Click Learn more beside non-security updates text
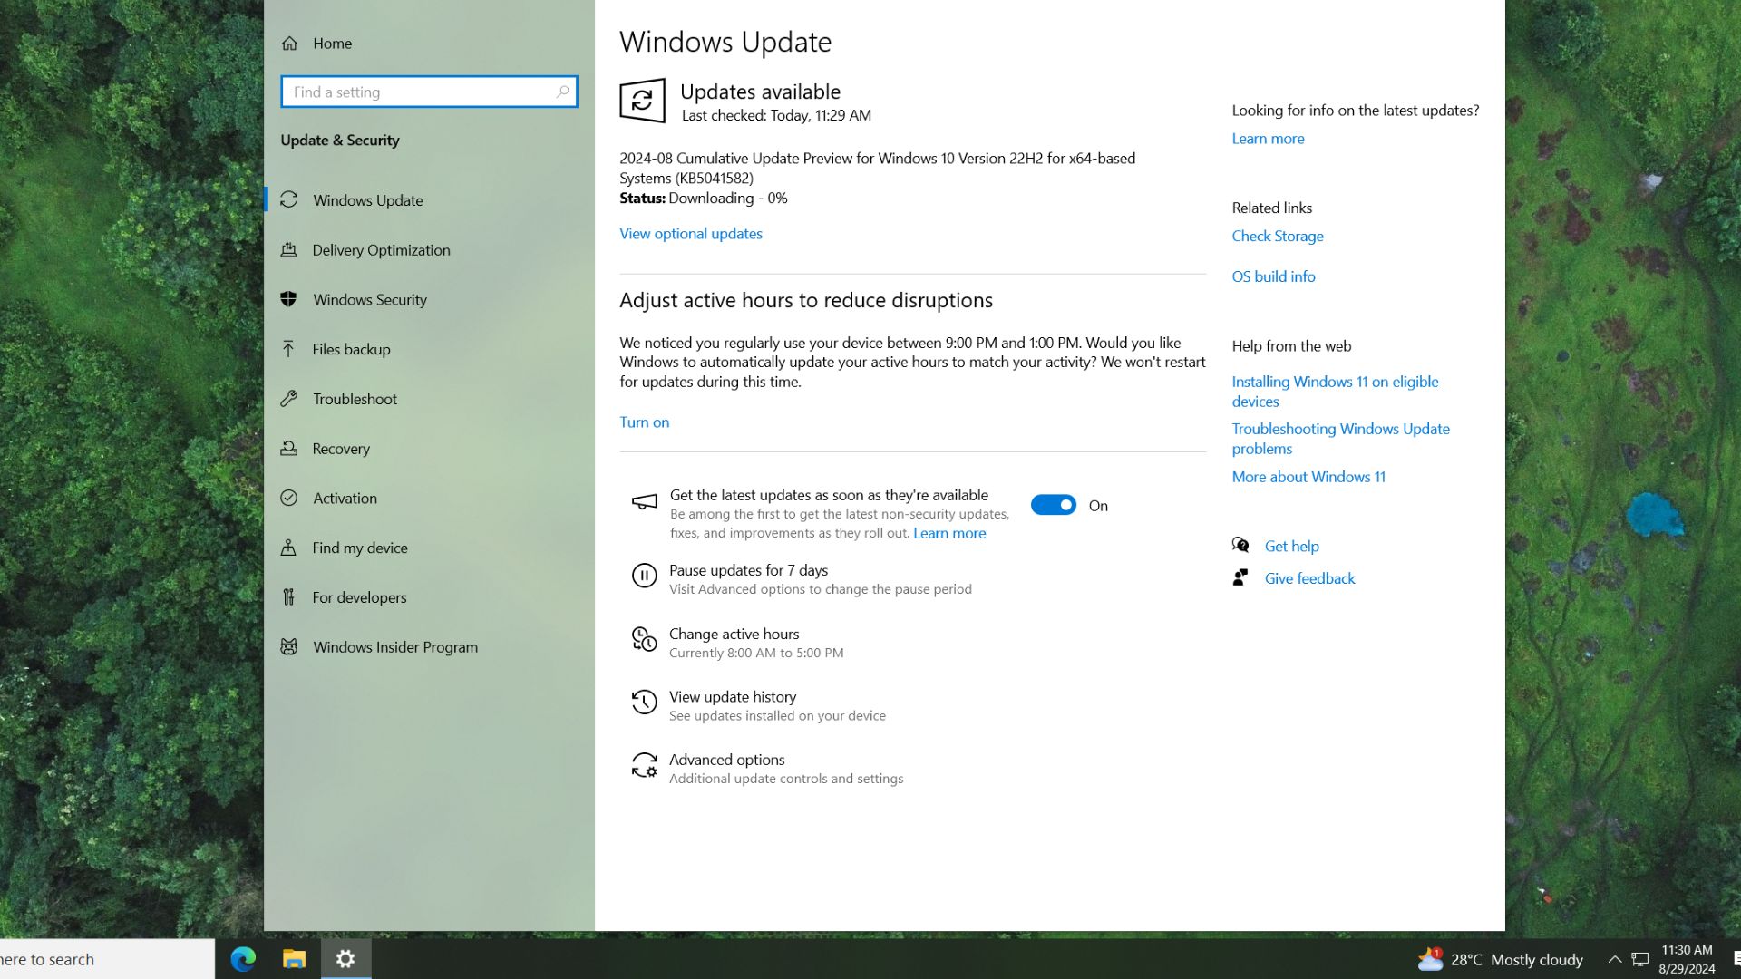This screenshot has height=979, width=1741. click(949, 533)
